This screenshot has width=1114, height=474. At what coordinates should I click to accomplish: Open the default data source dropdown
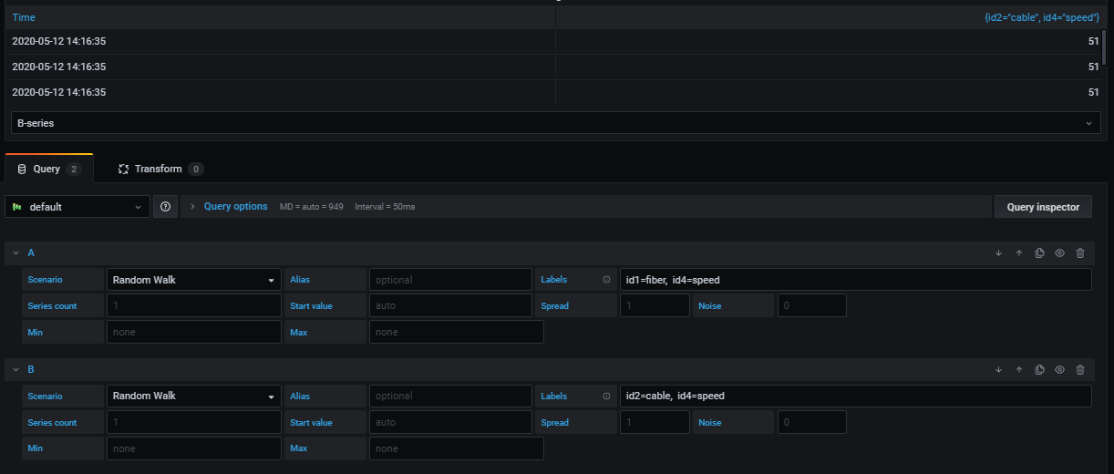click(77, 207)
